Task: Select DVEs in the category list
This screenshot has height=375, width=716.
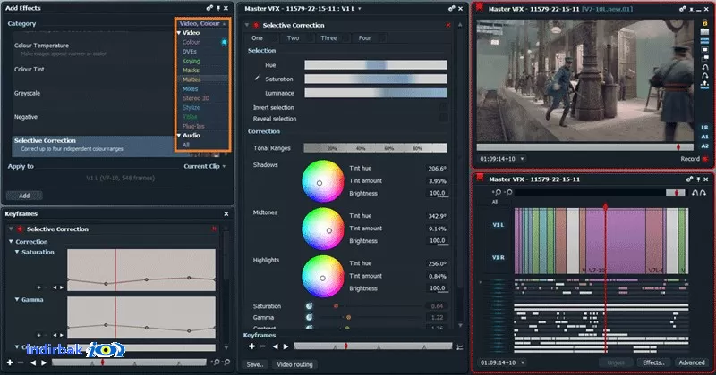Action: click(190, 52)
